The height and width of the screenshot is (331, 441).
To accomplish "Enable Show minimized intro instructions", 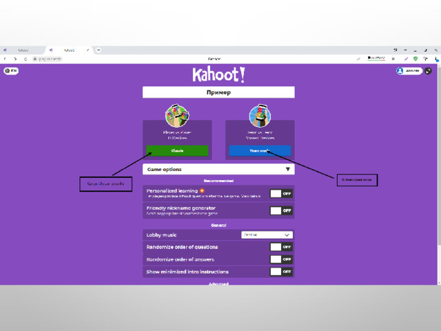I will tap(281, 272).
